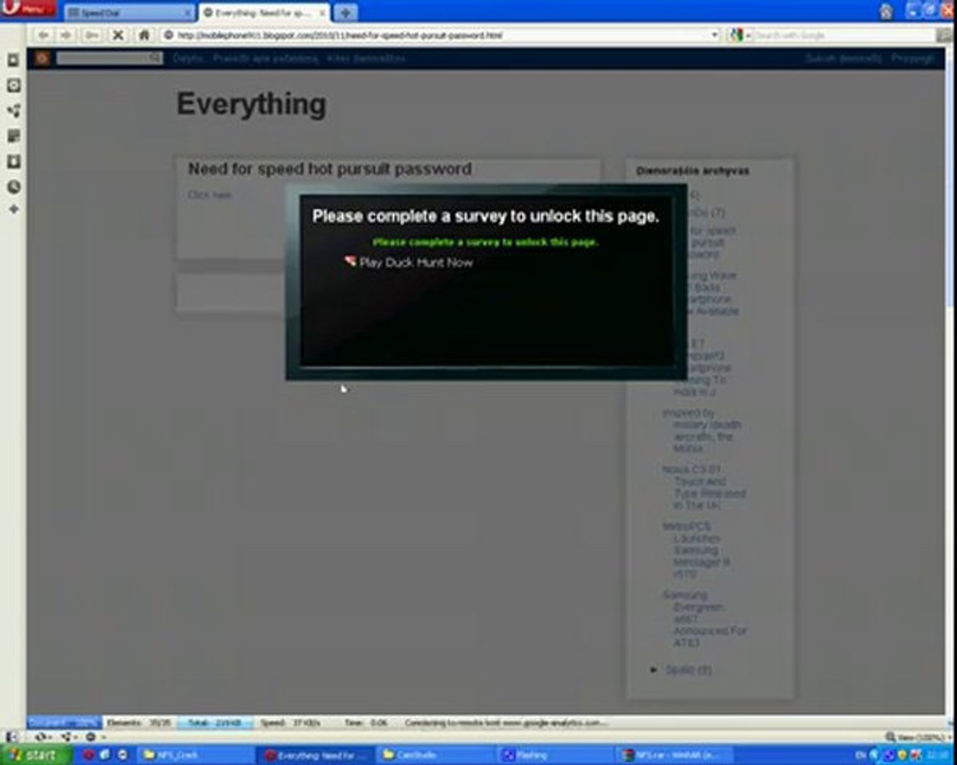Select the Everything: Need for... taskbar button

(x=315, y=755)
